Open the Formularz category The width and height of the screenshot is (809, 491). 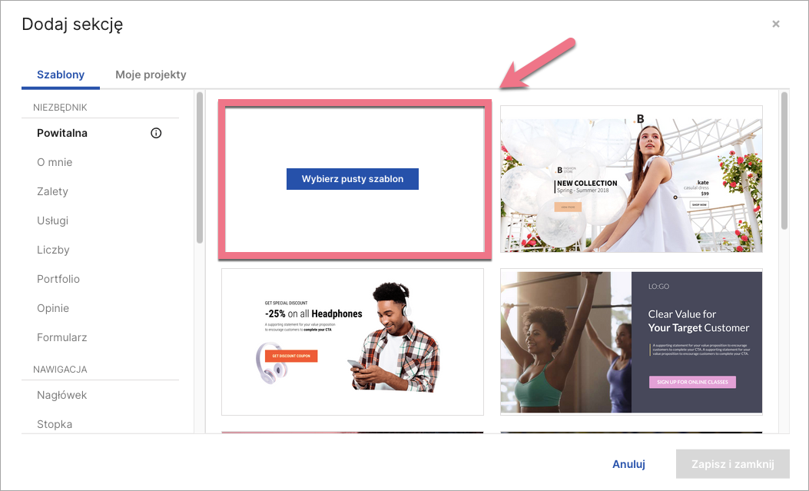click(62, 337)
